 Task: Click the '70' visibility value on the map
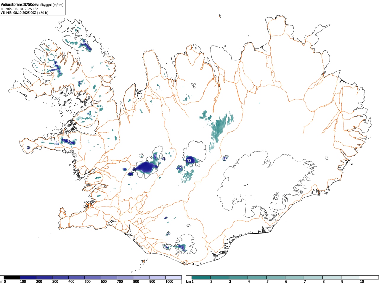[x=69, y=142]
